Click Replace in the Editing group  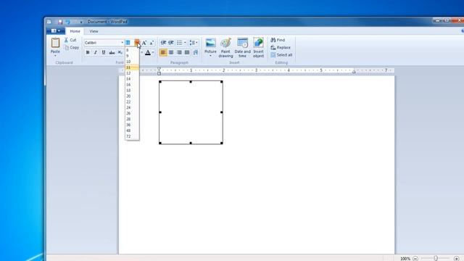click(281, 47)
